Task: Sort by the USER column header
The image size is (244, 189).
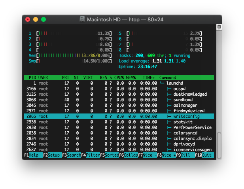Action: pos(43,77)
